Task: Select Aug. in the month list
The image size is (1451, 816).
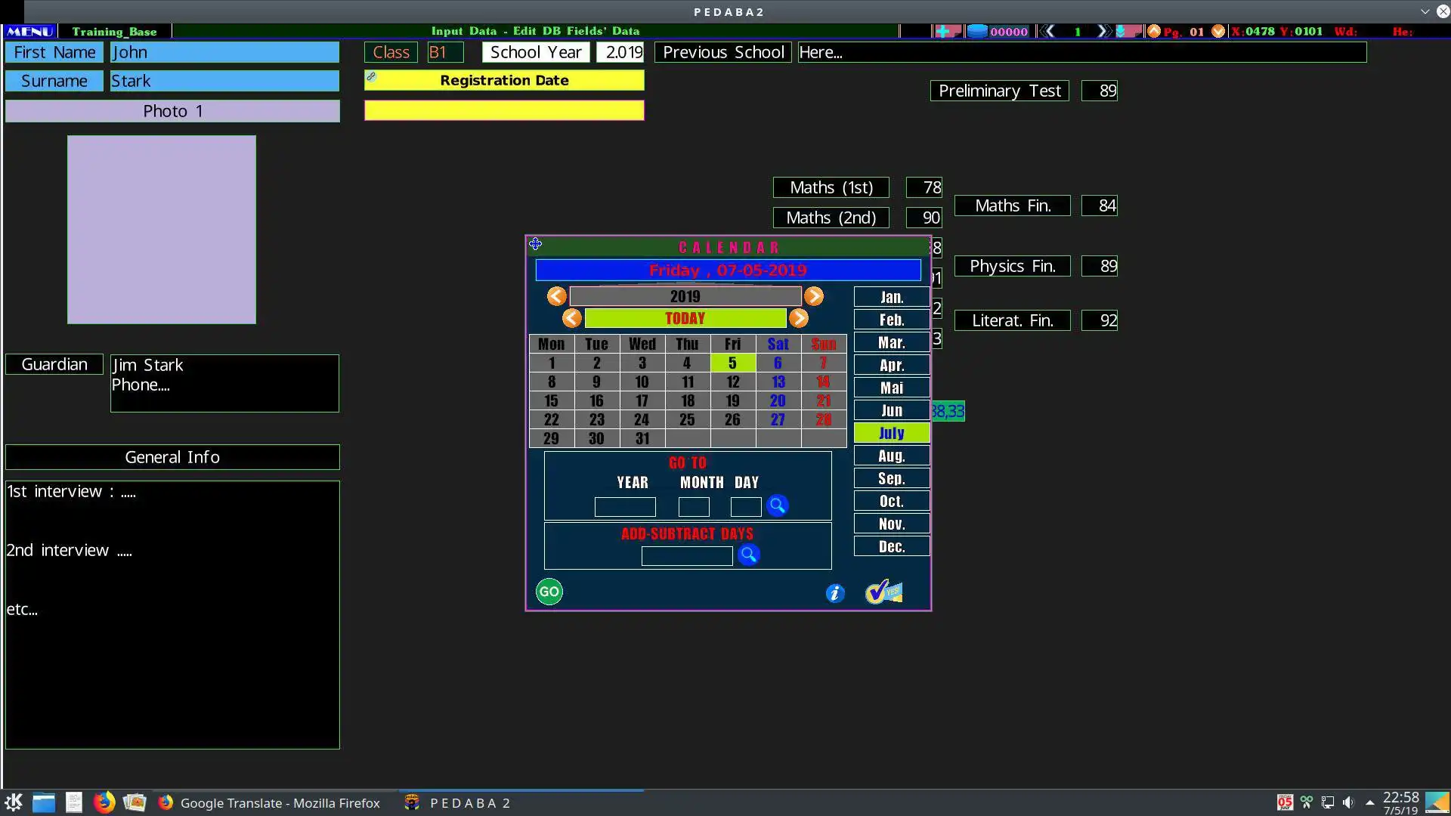Action: coord(891,456)
